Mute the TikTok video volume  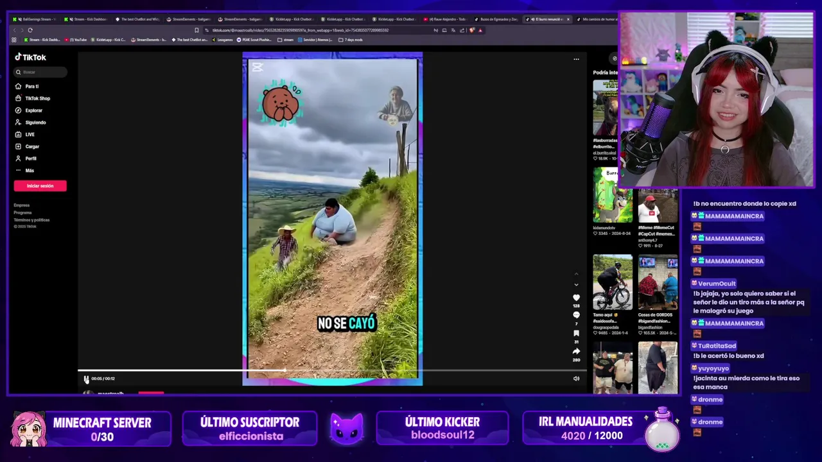(576, 379)
